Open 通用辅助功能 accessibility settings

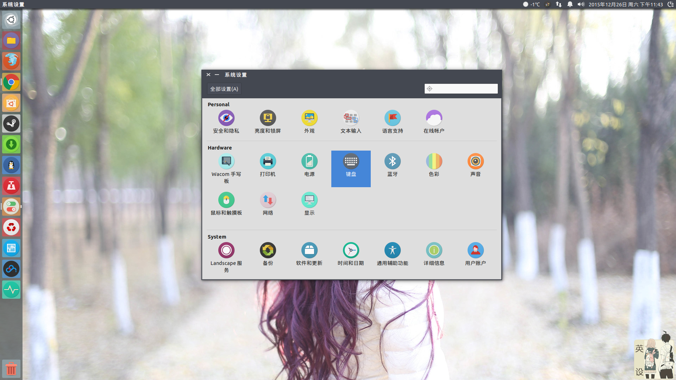[393, 254]
